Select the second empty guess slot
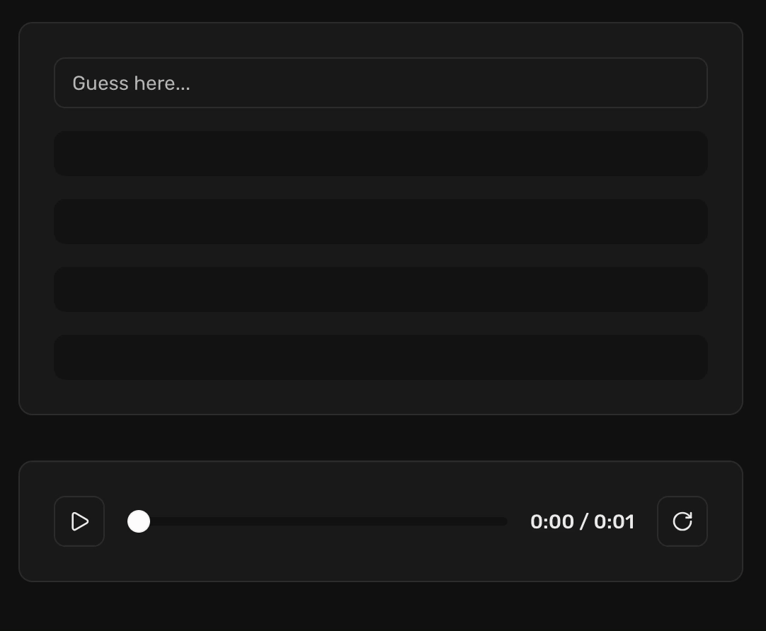This screenshot has height=631, width=766. (380, 221)
